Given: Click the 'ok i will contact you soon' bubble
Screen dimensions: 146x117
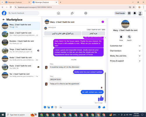Looking at the screenshot, I should click(92, 92).
